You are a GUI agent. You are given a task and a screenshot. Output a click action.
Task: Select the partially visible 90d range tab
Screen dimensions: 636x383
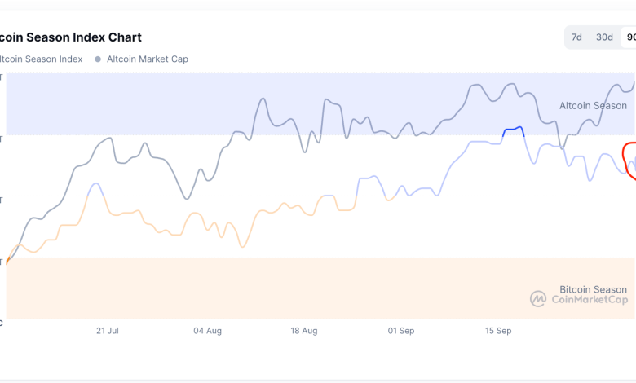(630, 37)
